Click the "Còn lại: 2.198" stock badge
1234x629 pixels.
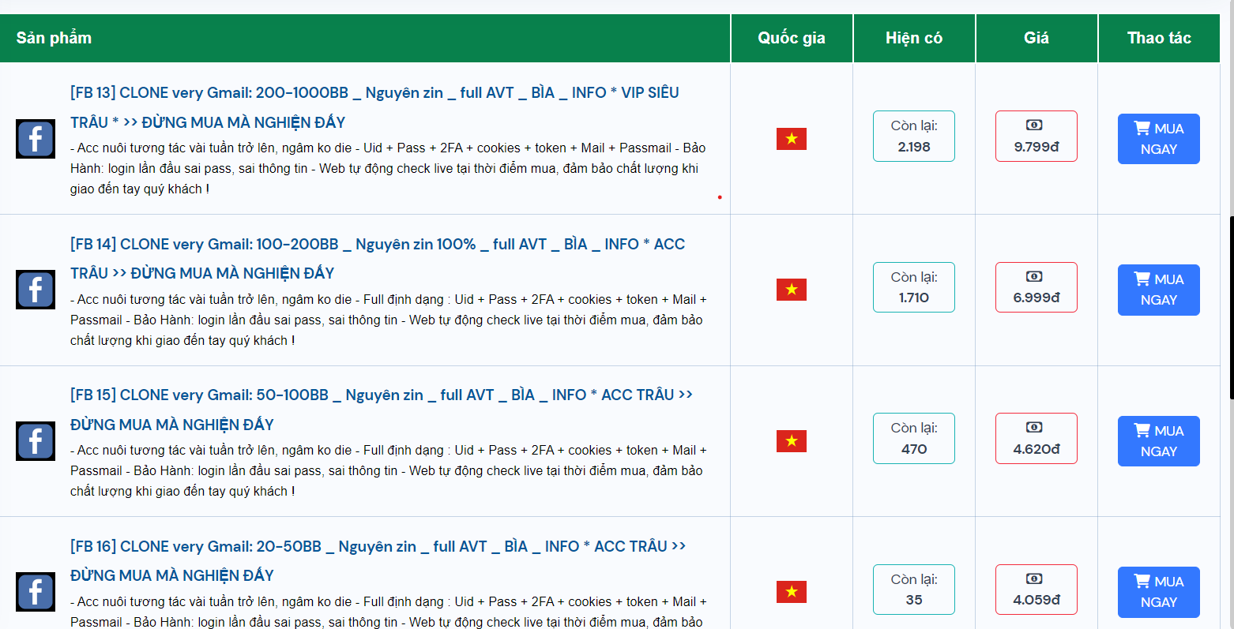(914, 137)
